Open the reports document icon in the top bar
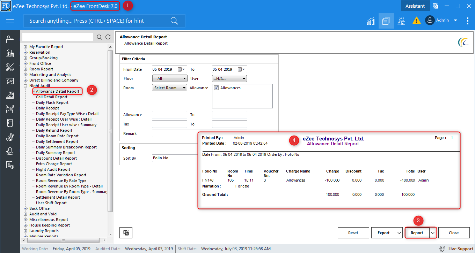This screenshot has height=253, width=475. [386, 21]
